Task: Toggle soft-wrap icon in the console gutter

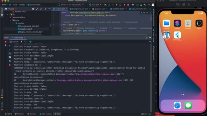Action: [10, 53]
